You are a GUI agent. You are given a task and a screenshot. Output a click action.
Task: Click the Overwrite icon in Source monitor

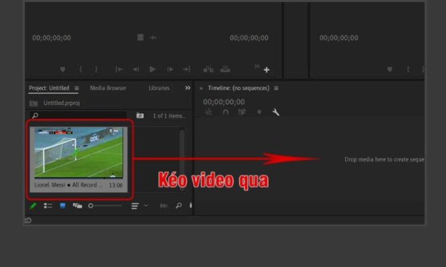tap(226, 69)
